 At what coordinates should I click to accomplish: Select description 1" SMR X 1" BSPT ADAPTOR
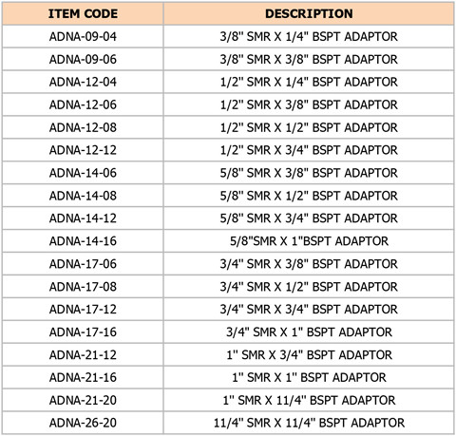point(309,377)
